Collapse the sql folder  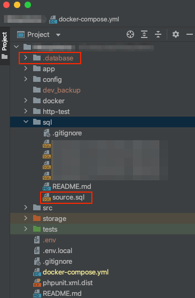point(26,121)
